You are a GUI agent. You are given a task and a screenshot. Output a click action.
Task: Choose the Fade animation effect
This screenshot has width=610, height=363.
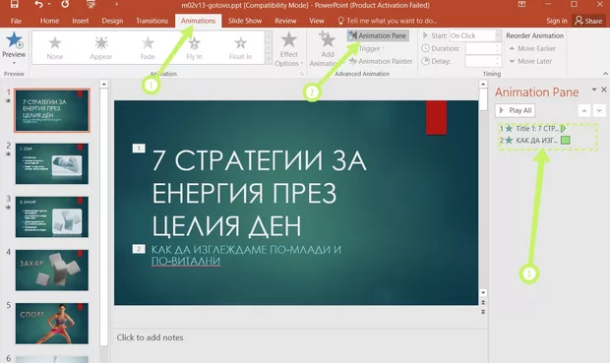148,48
